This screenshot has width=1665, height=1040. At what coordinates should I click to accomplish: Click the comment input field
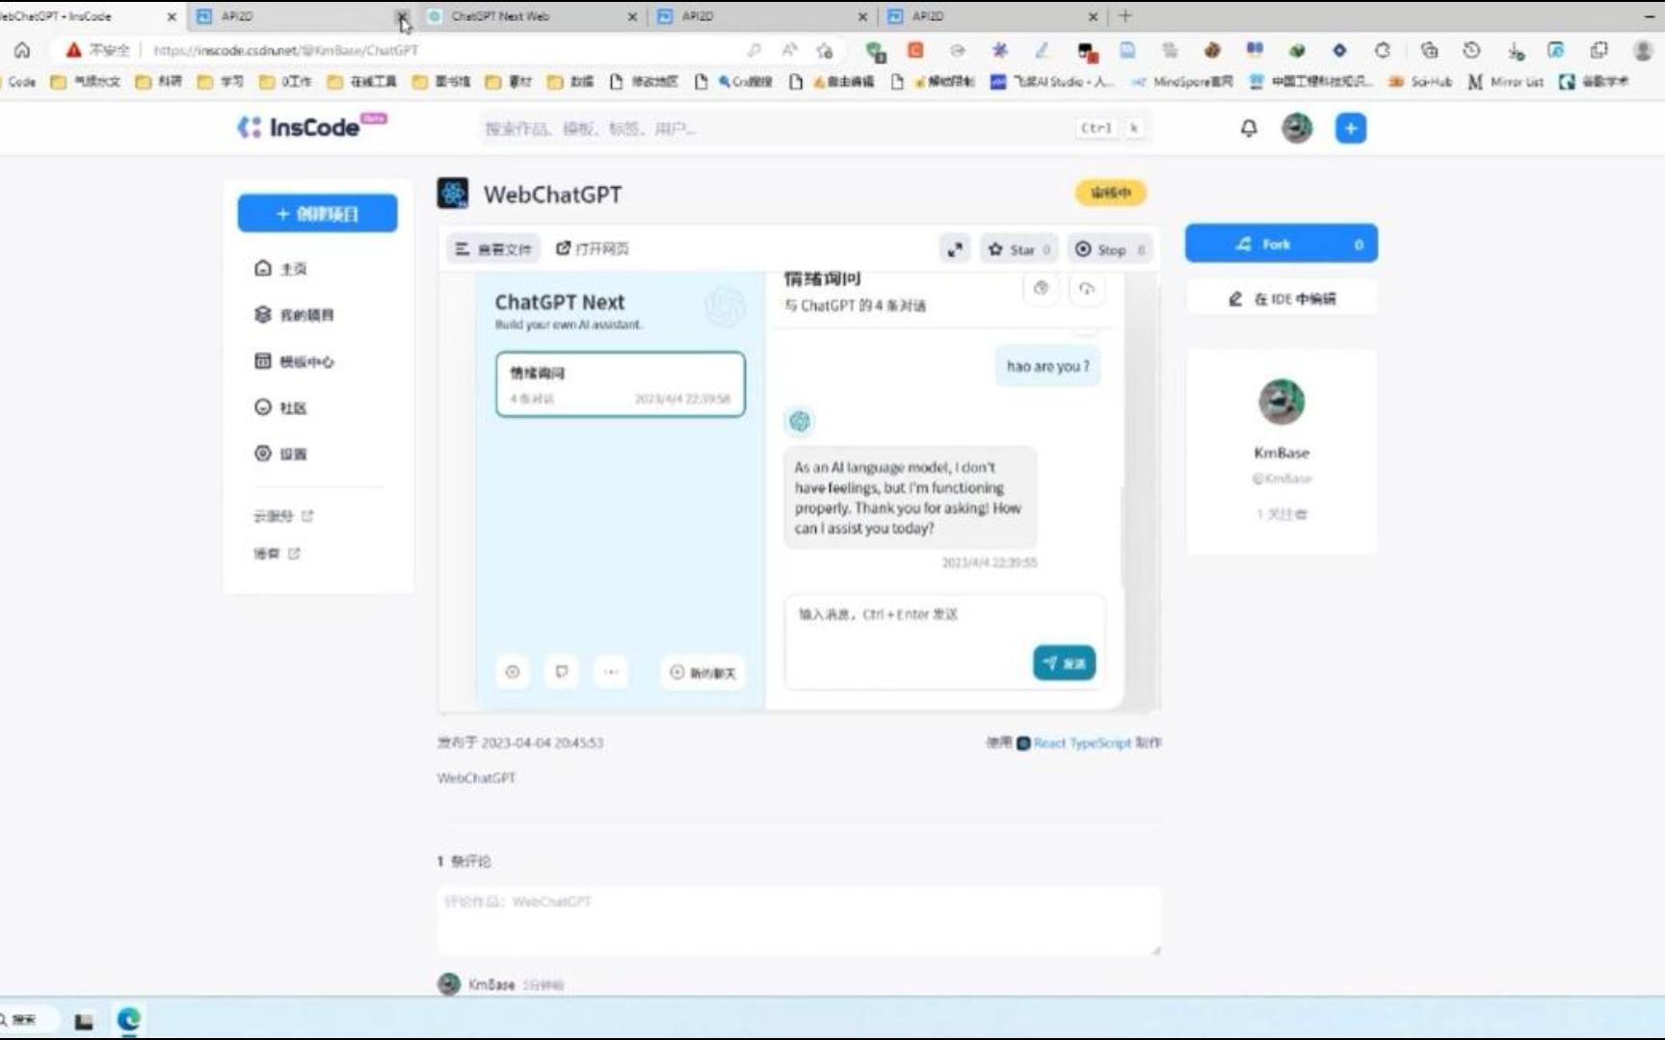tap(799, 921)
